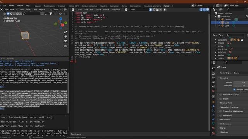Open the Render Engine Eevee dropdown

tap(241, 73)
